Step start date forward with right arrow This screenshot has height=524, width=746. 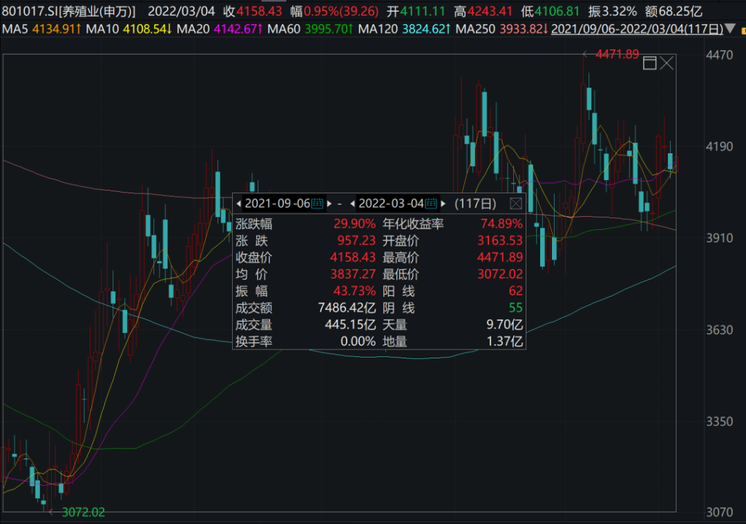coord(329,204)
